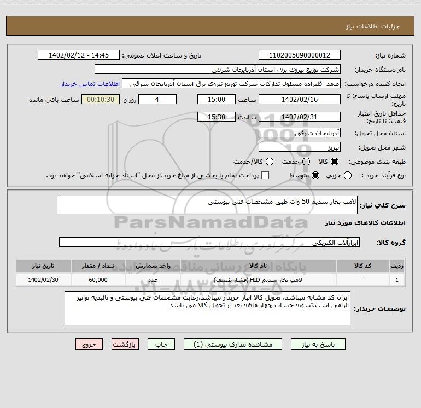Choose جزیی purchase process type
The image size is (421, 408).
tap(347, 176)
